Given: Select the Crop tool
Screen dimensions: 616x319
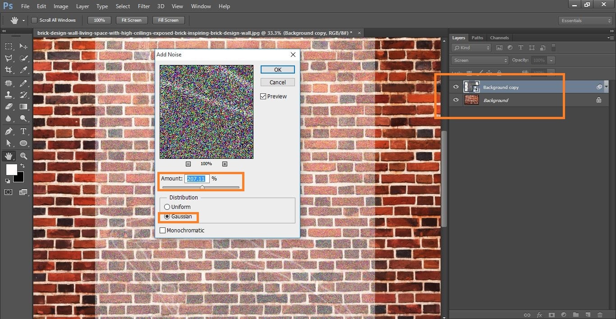Looking at the screenshot, I should click(x=9, y=70).
